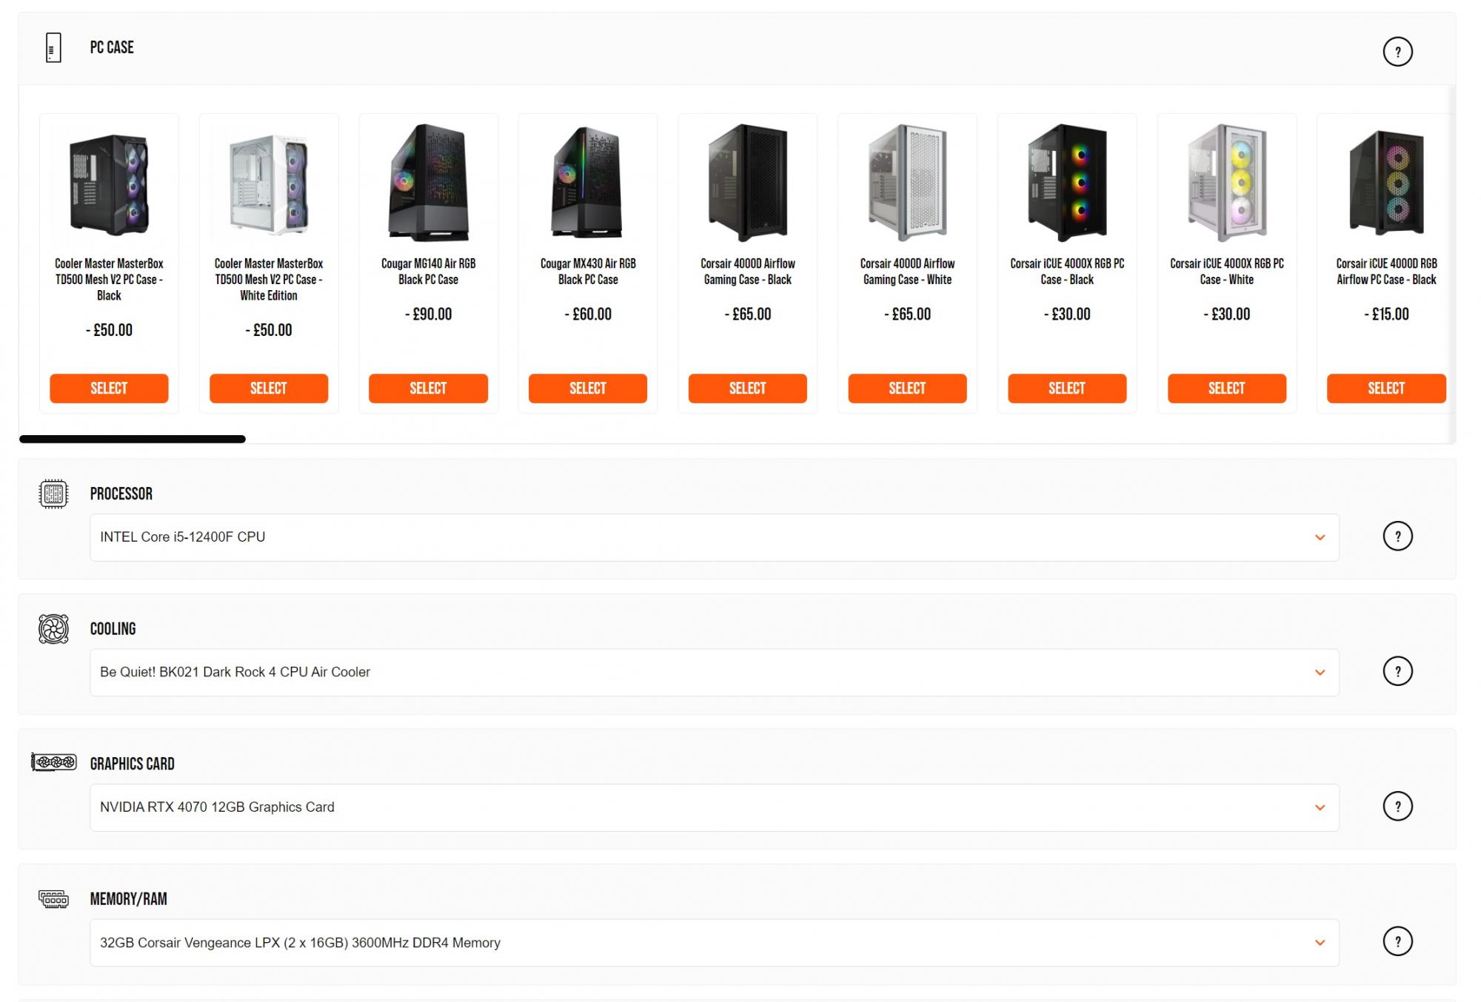Viewport: 1481px width, 1002px height.
Task: Select Corsair iCUE 4000X RGB White case
Action: click(1227, 389)
